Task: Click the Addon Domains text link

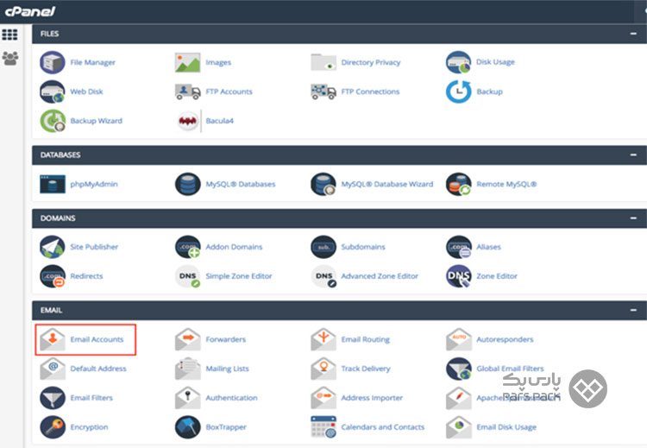Action: click(x=234, y=247)
